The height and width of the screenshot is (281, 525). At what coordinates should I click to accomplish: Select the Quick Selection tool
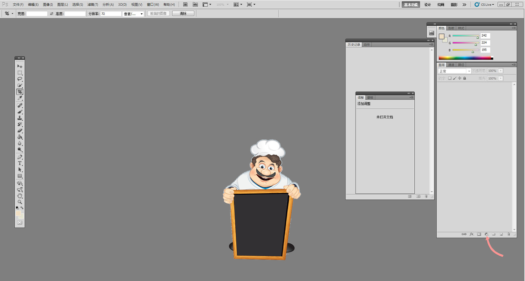(20, 85)
